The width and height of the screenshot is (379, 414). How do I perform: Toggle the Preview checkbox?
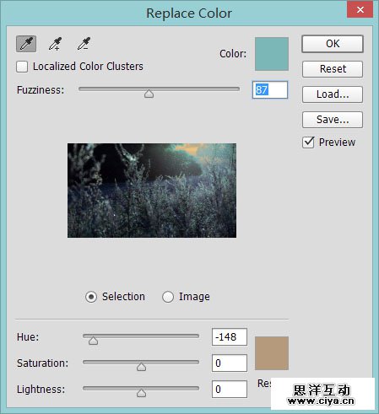pos(308,142)
